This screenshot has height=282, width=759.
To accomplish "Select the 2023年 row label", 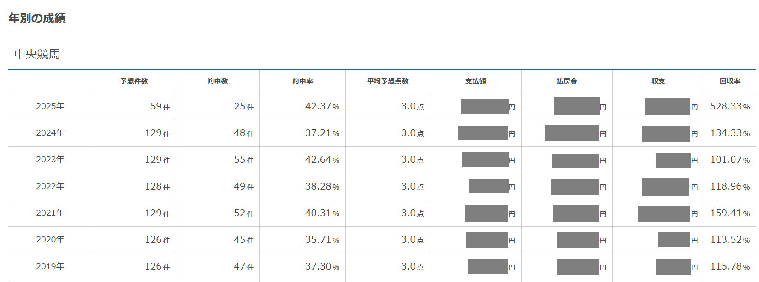I will 50,160.
